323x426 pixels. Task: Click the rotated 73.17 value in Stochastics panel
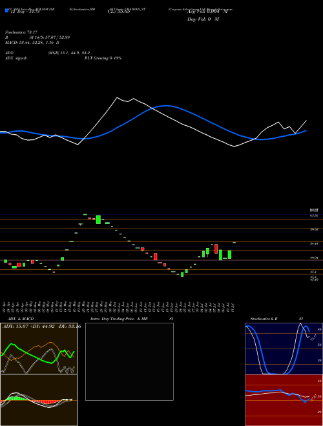[x=313, y=338]
